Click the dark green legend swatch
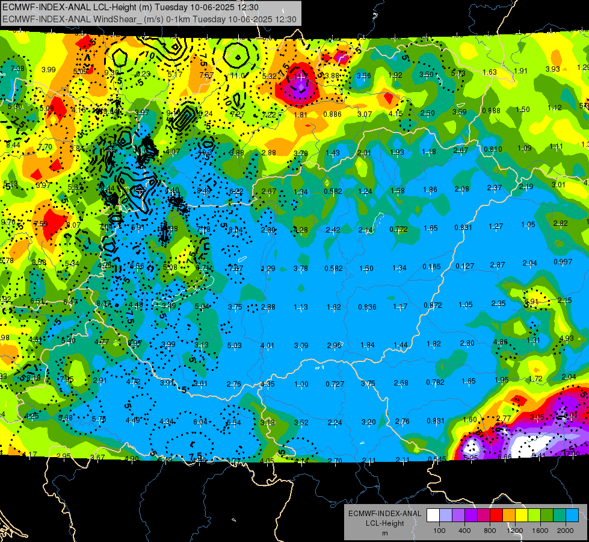Viewport: 589px width, 542px height. pyautogui.click(x=546, y=515)
